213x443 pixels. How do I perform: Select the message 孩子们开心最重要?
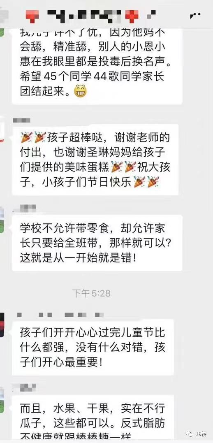93,347
